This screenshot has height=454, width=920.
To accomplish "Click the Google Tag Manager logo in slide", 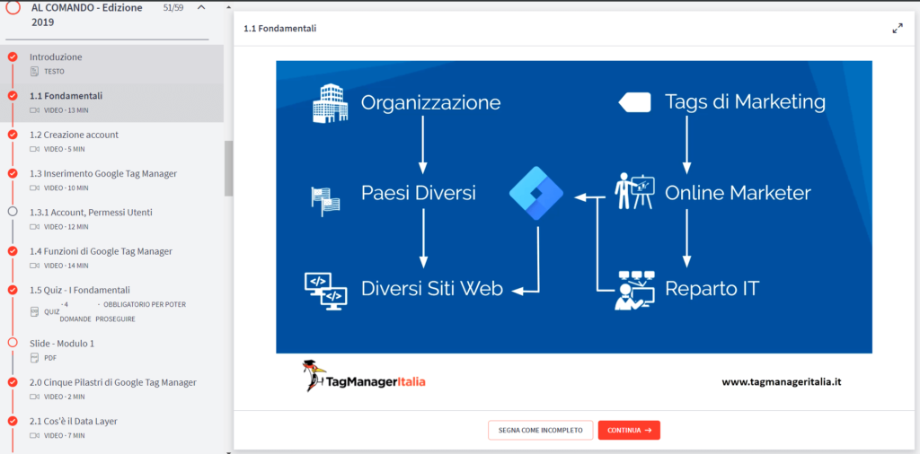I will [536, 193].
